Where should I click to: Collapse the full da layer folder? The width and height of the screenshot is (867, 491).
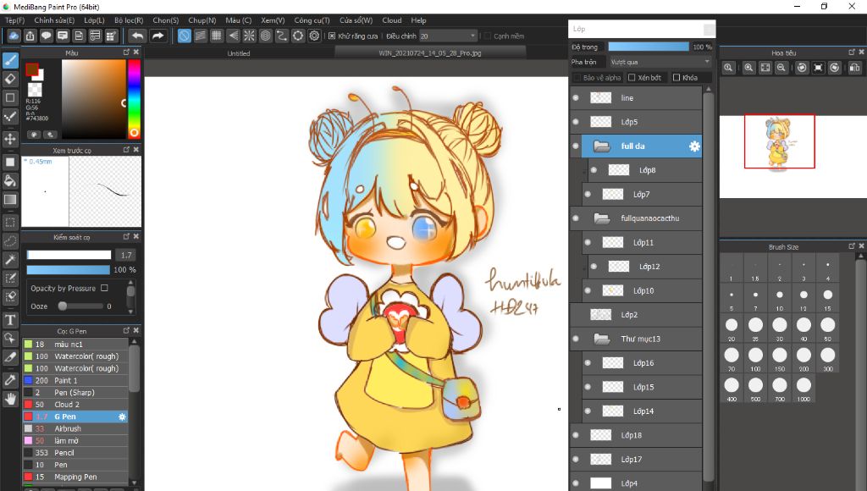[602, 146]
